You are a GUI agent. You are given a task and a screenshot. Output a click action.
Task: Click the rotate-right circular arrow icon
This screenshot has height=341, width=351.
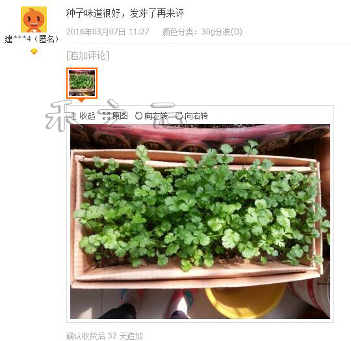pos(179,116)
